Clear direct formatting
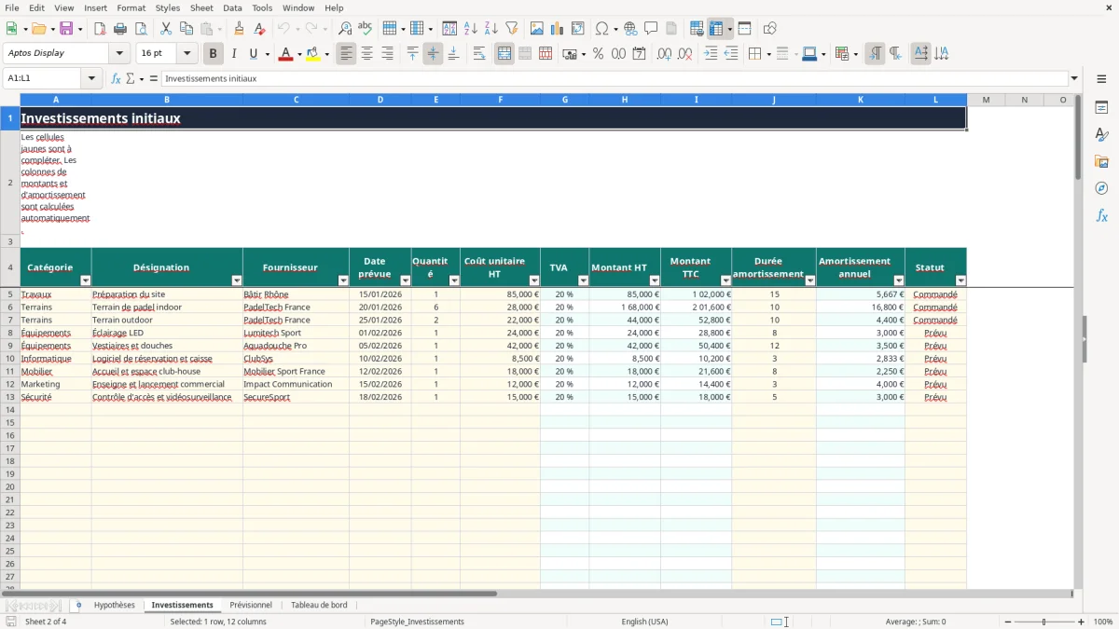Viewport: 1119px width, 629px height. pos(260,29)
